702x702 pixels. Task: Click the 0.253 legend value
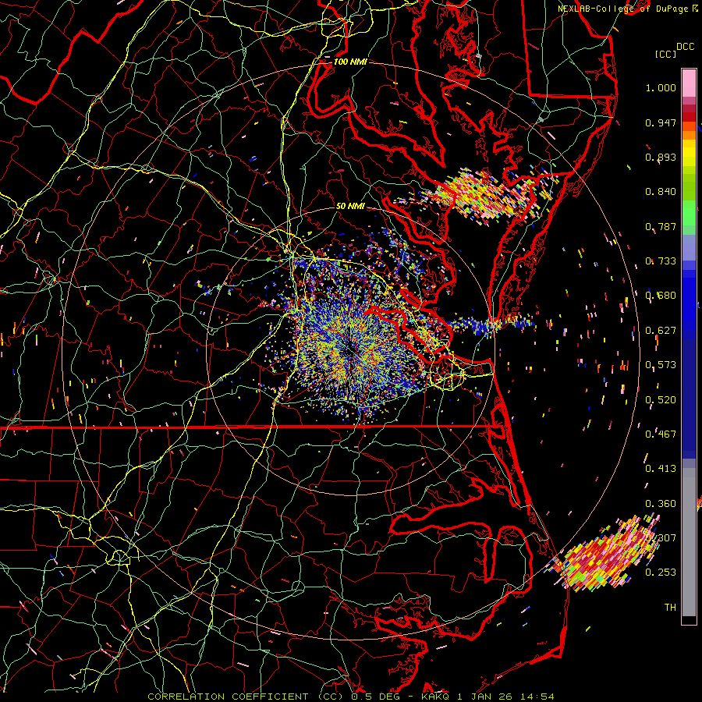661,573
